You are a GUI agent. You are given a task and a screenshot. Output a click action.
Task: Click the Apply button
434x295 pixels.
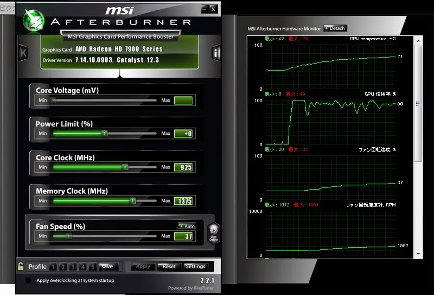click(x=143, y=266)
